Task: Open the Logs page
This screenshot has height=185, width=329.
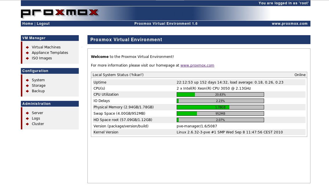Action: 36,118
